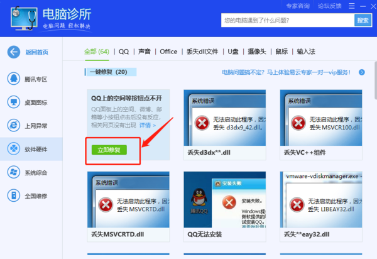Select the 软件硬件 sidebar icon
This screenshot has width=377, height=259.
point(14,149)
